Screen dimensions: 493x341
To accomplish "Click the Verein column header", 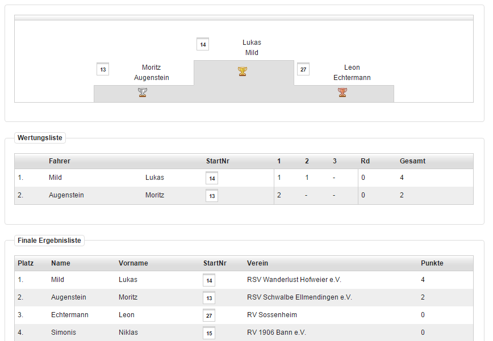I will (257, 263).
